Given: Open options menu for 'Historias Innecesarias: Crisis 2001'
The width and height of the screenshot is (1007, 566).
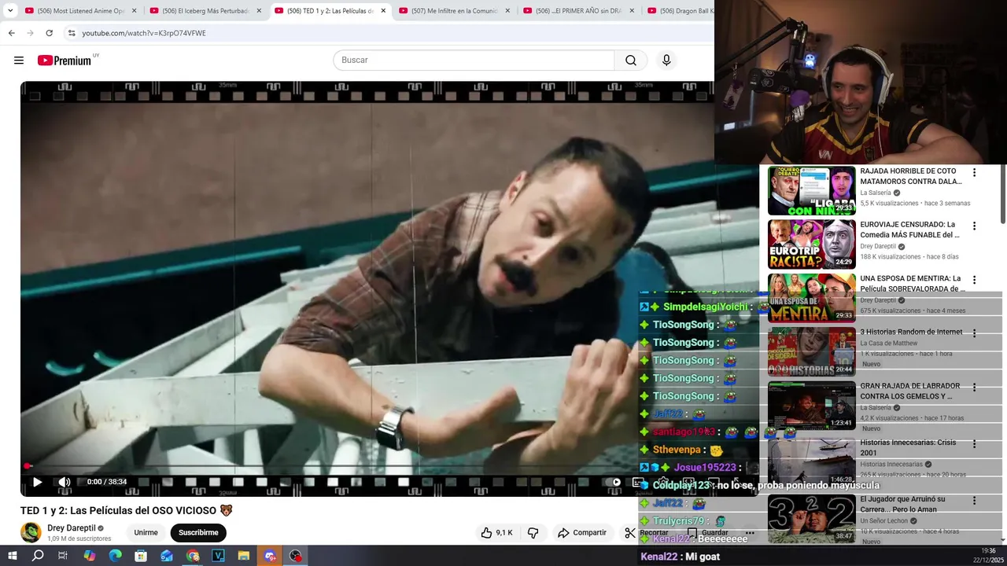Looking at the screenshot, I should (x=974, y=444).
